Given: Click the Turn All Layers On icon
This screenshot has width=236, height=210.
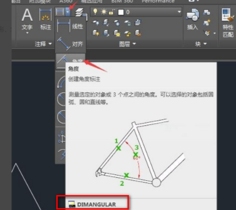Looking at the screenshot, I should click(x=96, y=33).
